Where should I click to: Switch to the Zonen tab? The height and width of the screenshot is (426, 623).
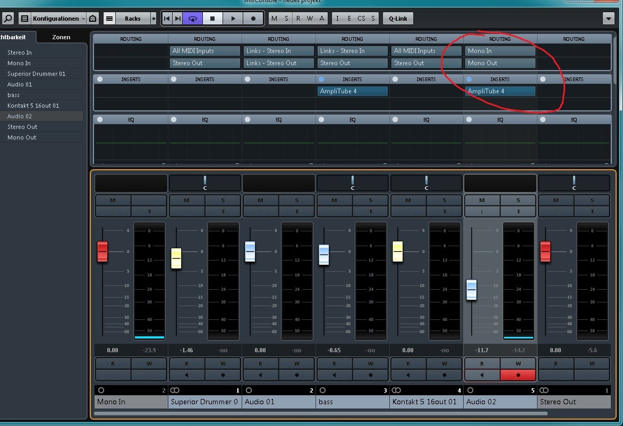[x=61, y=37]
